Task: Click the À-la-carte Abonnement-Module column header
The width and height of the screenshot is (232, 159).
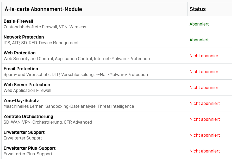Action: pyautogui.click(x=43, y=9)
